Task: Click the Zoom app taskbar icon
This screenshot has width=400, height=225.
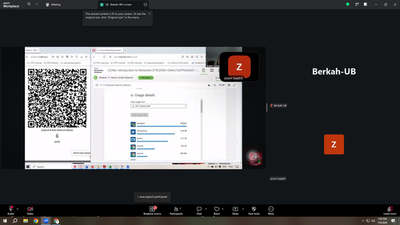Action: point(46,221)
